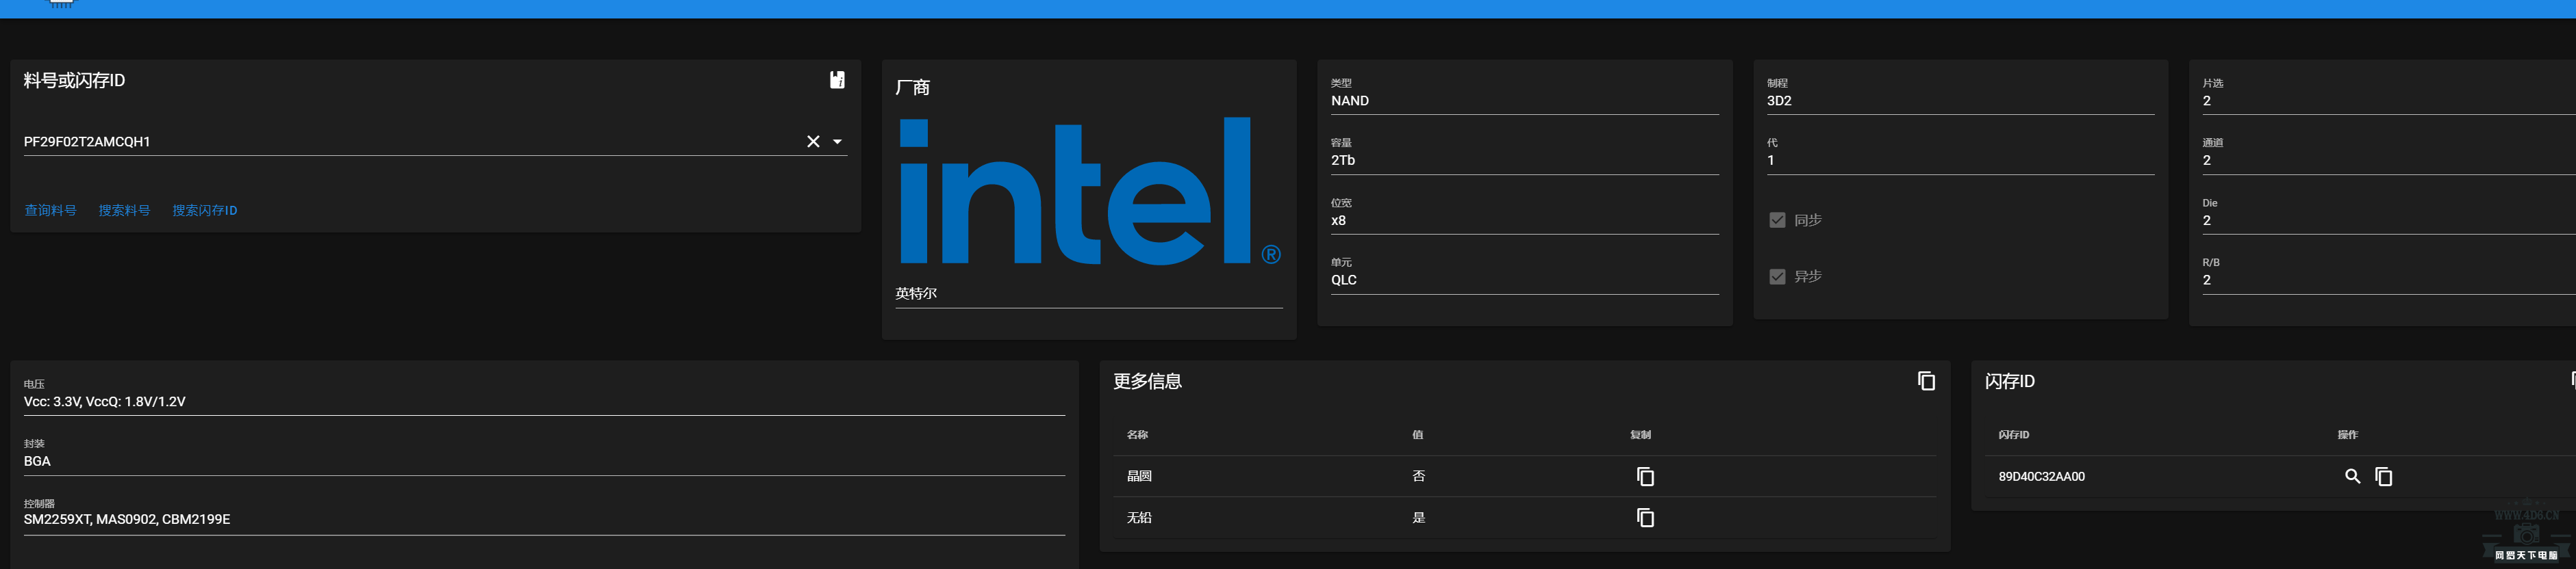Click the 容量 value 2Tb

click(1343, 161)
